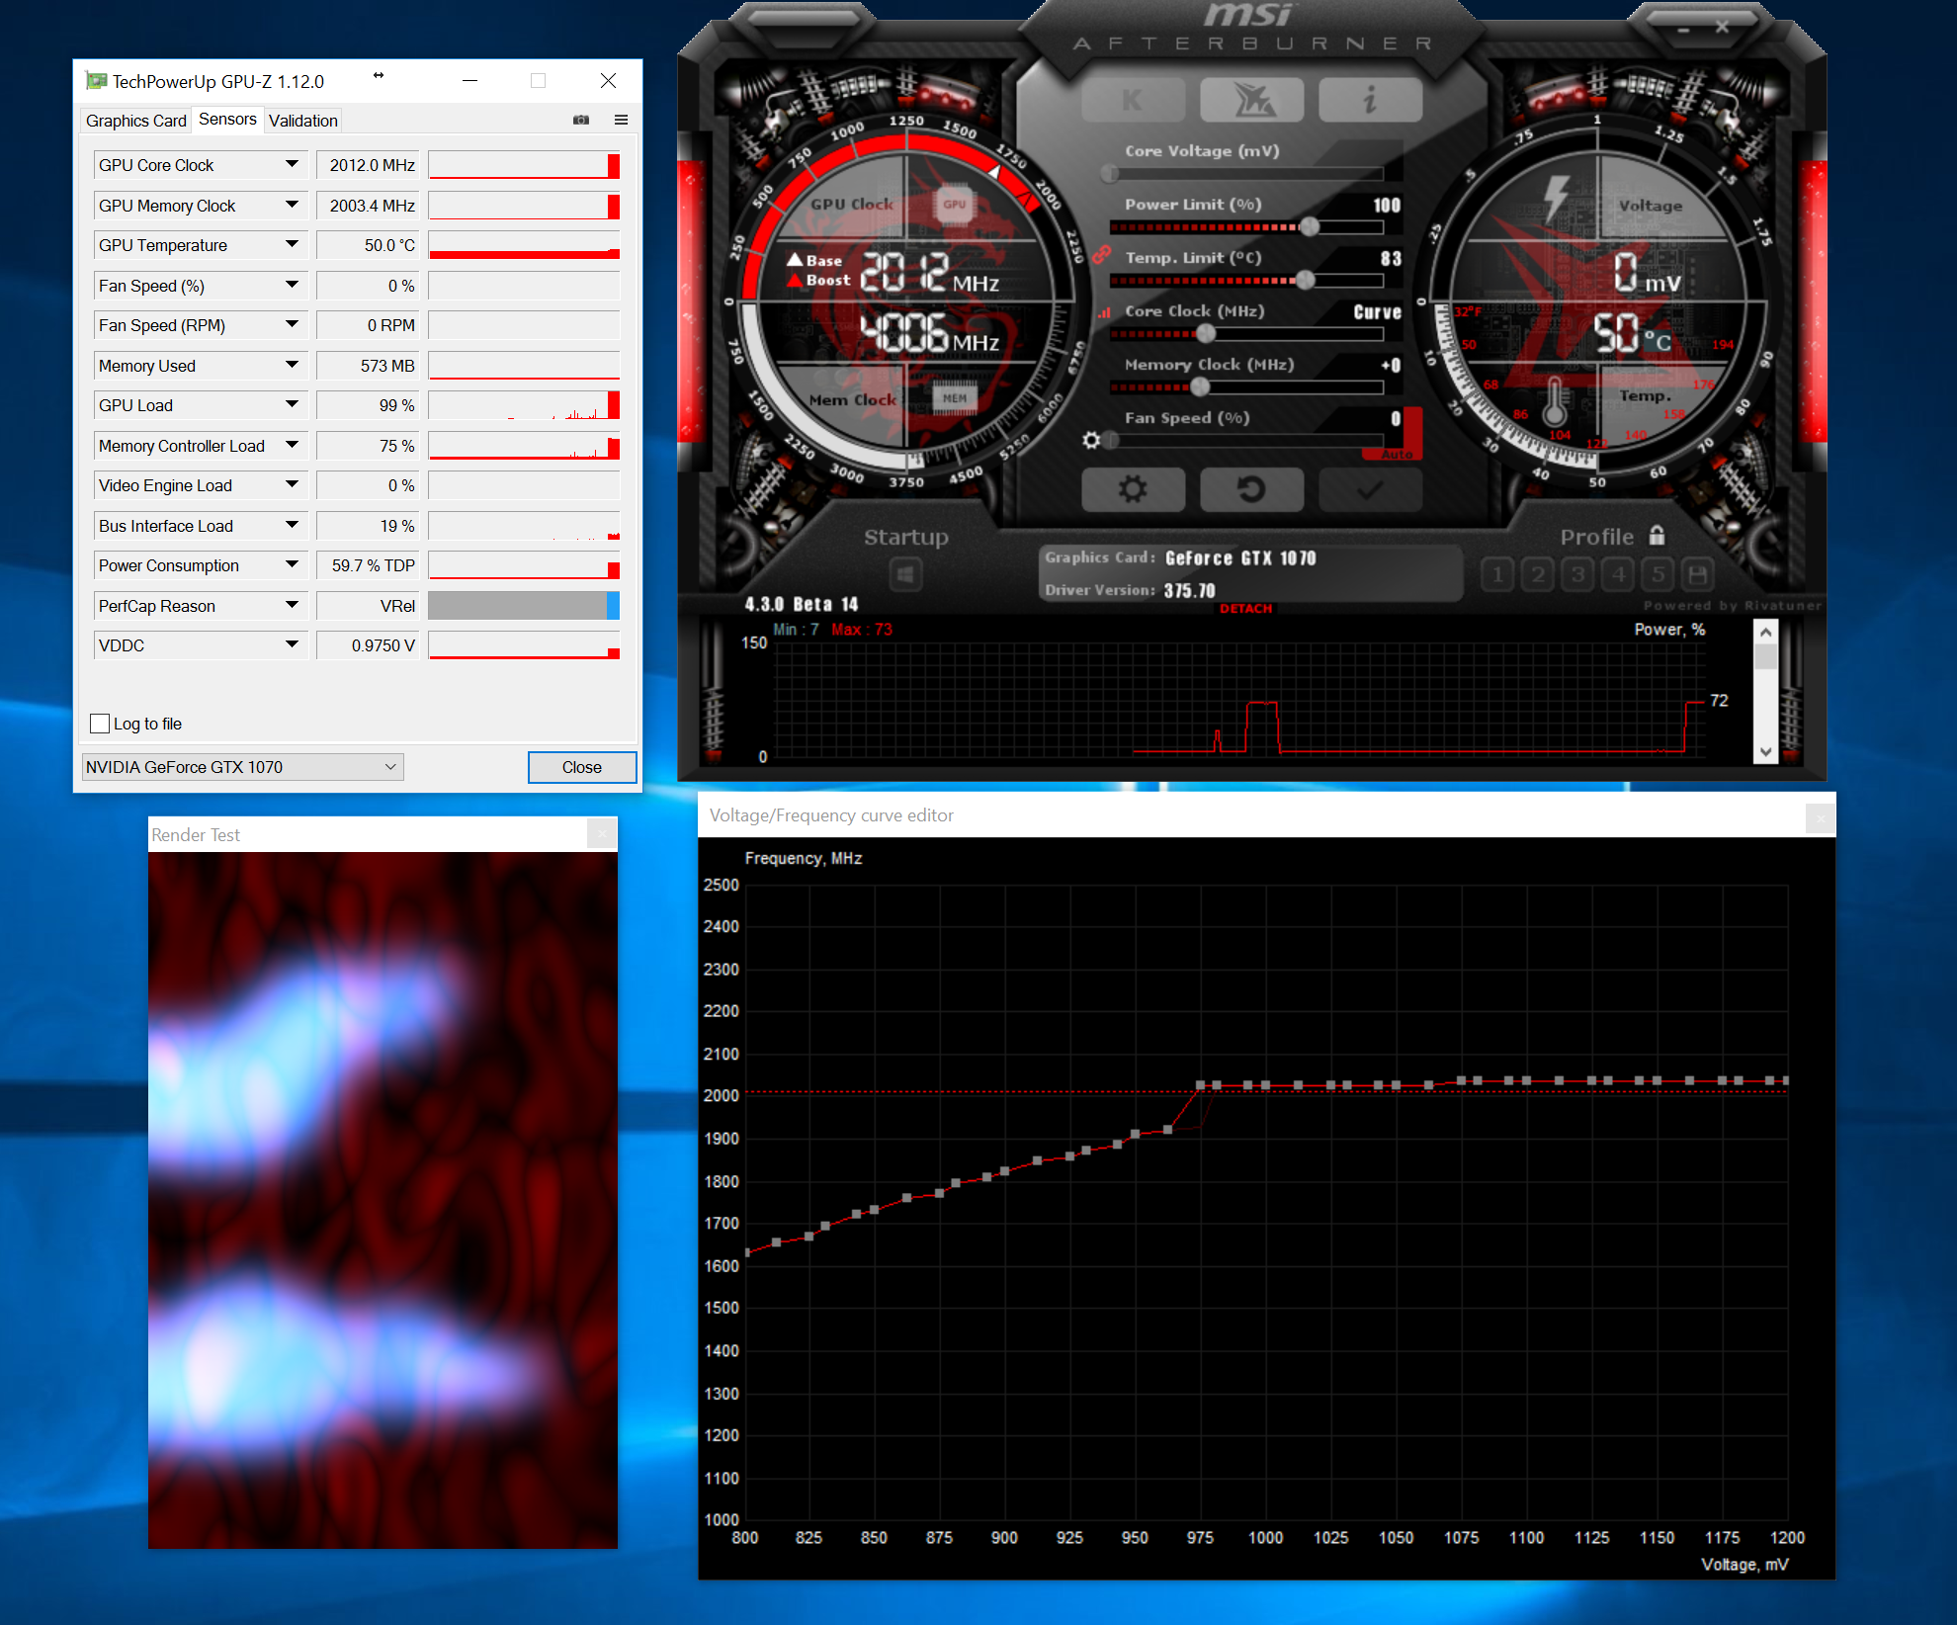This screenshot has width=1957, height=1625.
Task: Expand the GPU Core Clock sensor dropdown
Action: click(x=292, y=164)
